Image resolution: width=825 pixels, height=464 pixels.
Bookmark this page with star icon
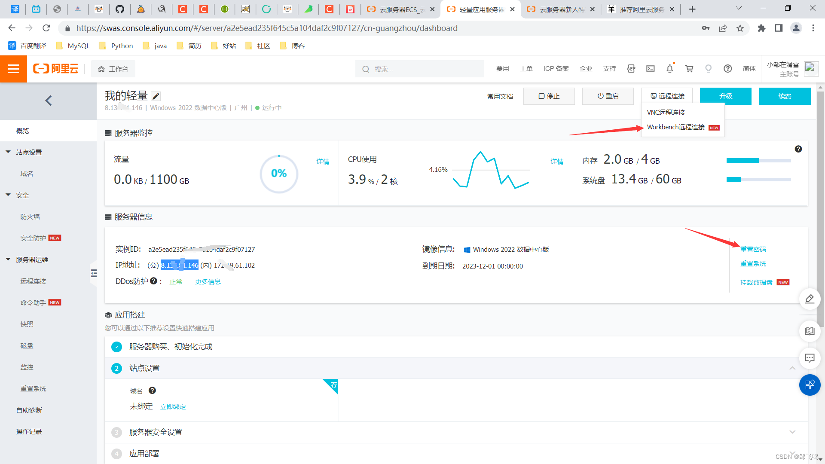[x=740, y=28]
